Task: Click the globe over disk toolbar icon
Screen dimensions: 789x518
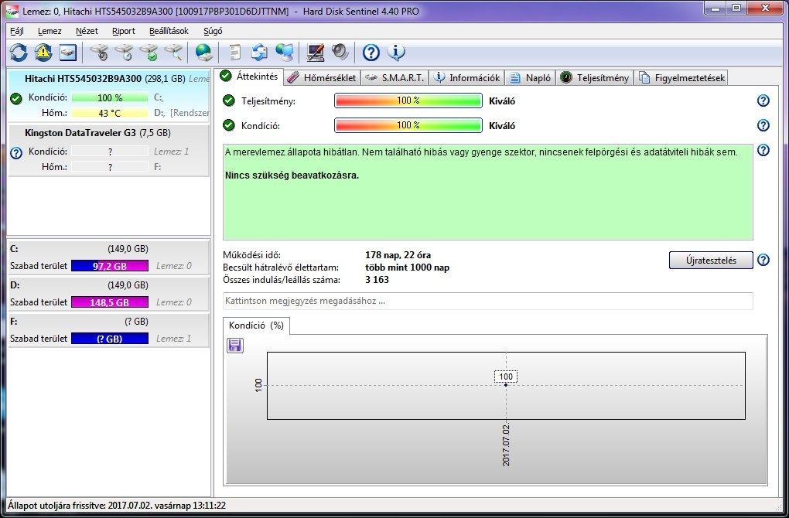Action: pos(203,53)
